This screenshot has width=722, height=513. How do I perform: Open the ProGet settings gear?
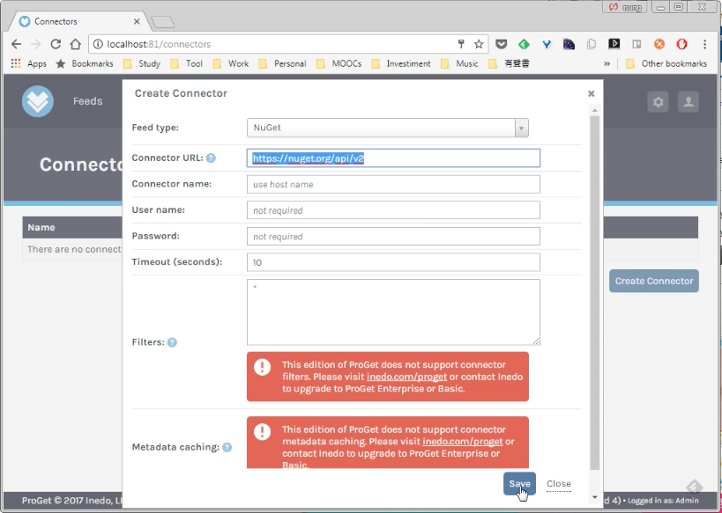click(658, 101)
